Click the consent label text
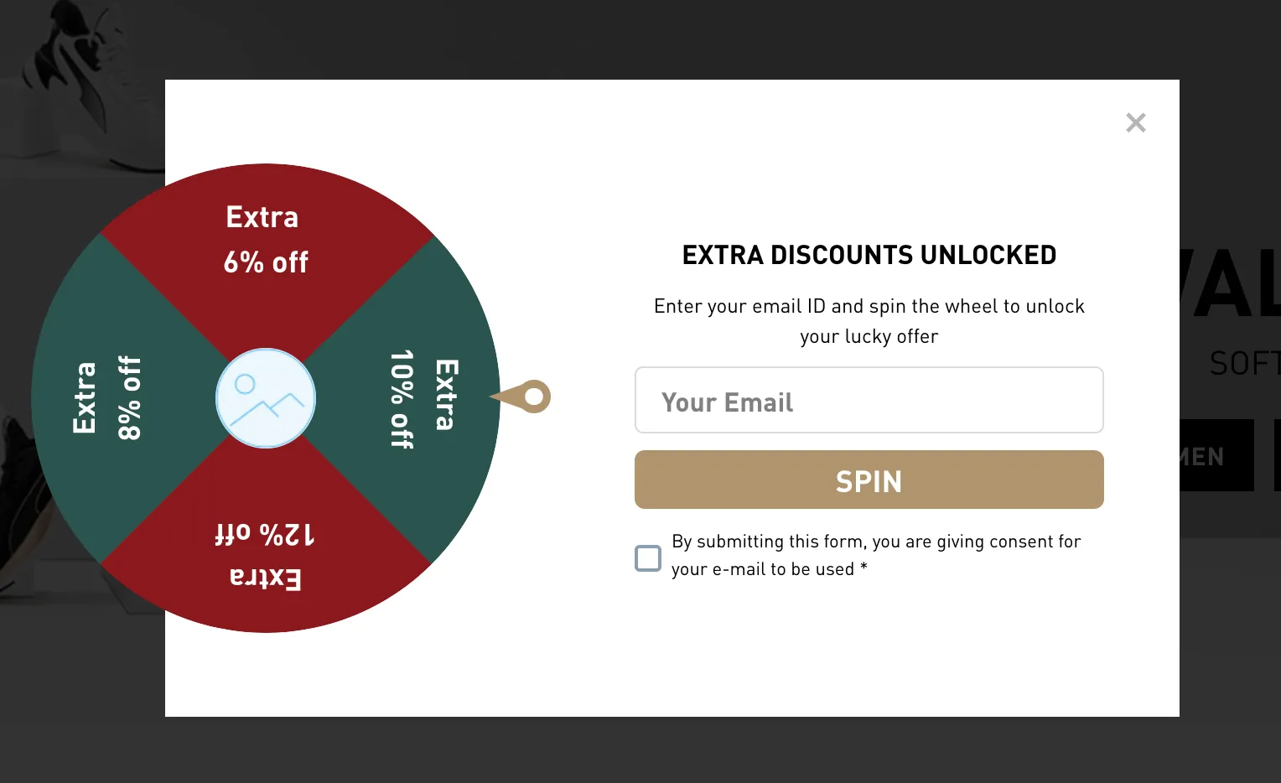This screenshot has height=783, width=1281. [875, 555]
